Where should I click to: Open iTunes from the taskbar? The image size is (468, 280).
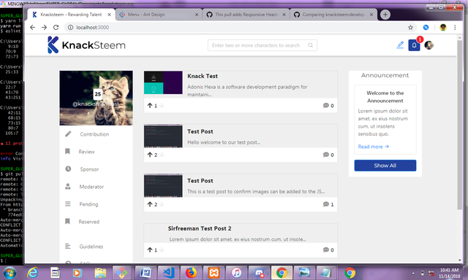(x=236, y=273)
